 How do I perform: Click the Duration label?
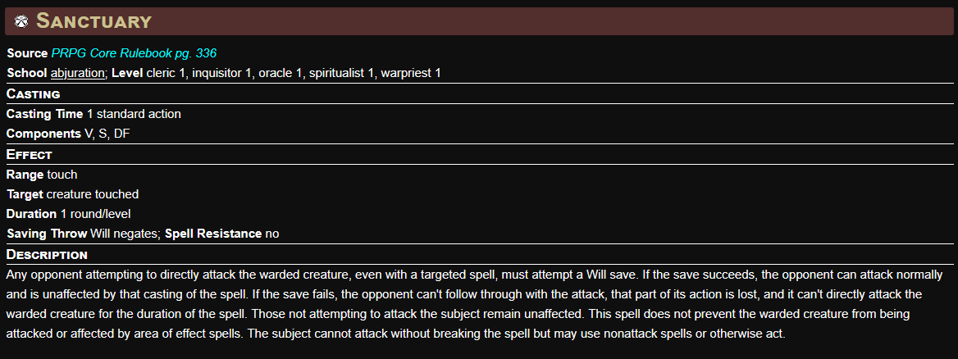click(x=31, y=214)
